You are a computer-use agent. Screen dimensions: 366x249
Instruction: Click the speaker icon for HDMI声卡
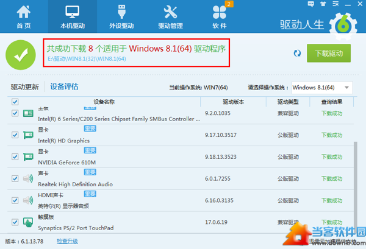28,200
